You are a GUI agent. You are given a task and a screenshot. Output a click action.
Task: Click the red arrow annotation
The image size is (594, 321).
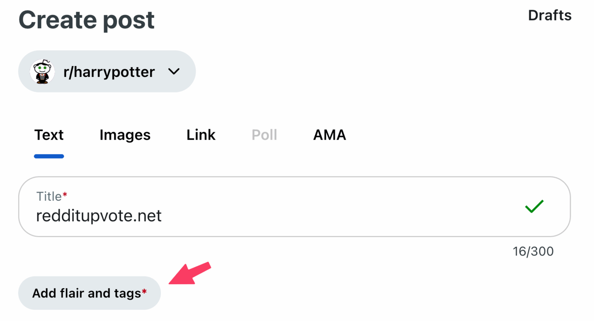point(189,275)
